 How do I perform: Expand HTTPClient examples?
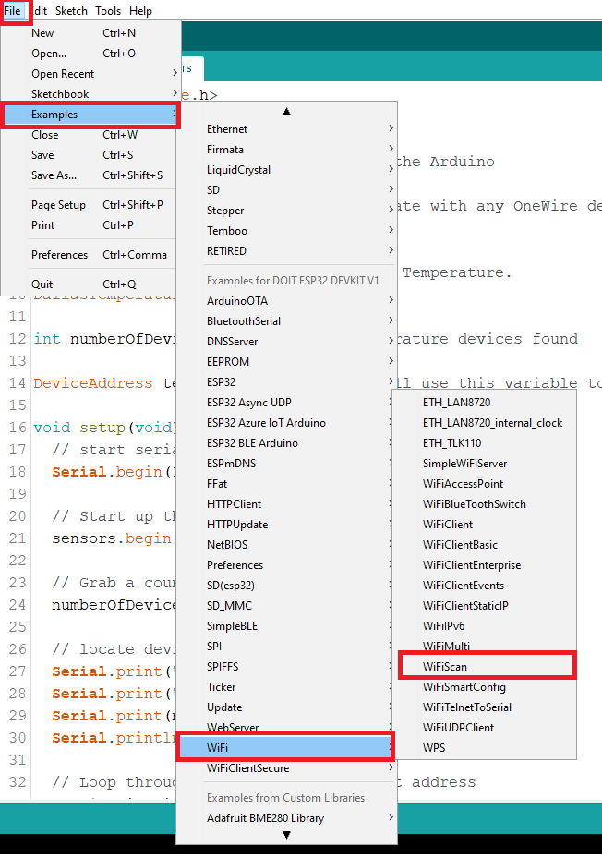pyautogui.click(x=286, y=504)
